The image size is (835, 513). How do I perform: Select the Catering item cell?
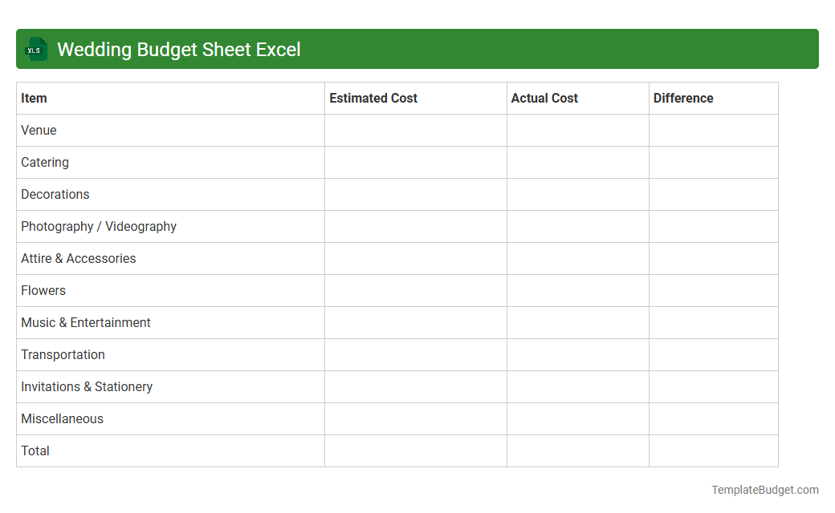[45, 162]
